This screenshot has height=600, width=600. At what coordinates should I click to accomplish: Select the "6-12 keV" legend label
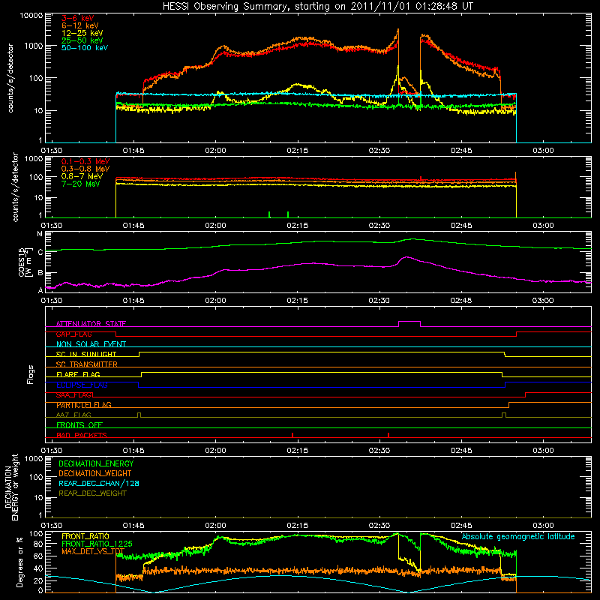pyautogui.click(x=80, y=25)
